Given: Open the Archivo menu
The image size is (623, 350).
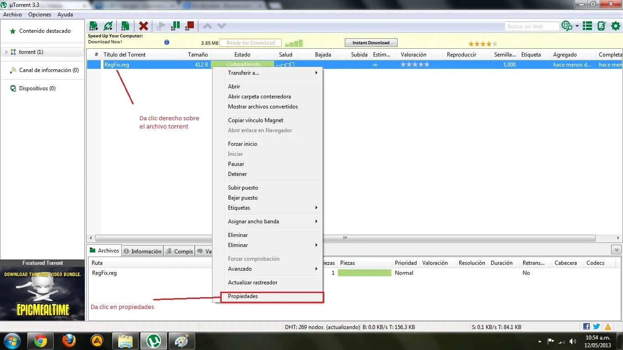Looking at the screenshot, I should pyautogui.click(x=12, y=15).
